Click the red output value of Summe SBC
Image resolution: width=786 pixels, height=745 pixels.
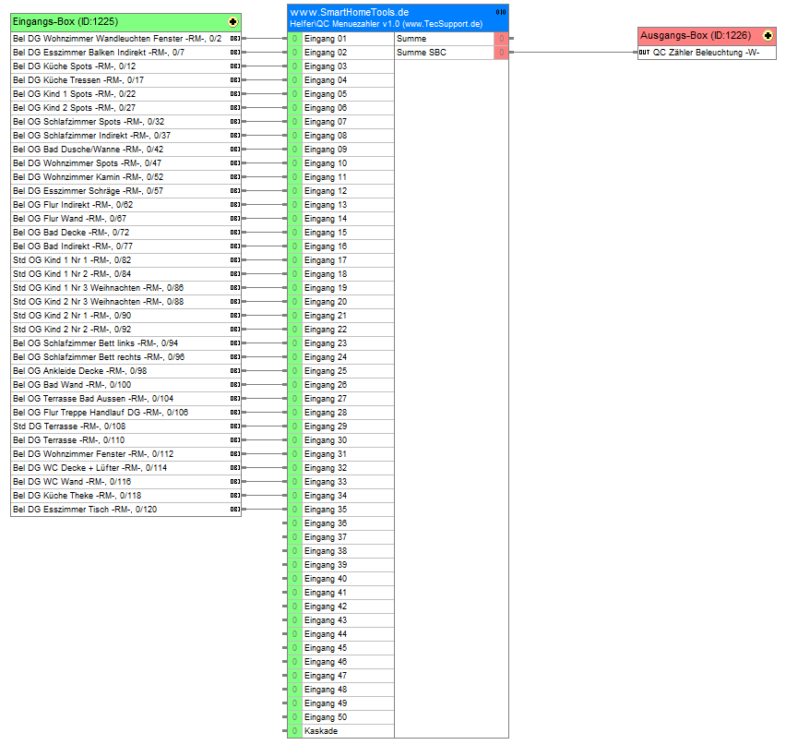point(501,53)
